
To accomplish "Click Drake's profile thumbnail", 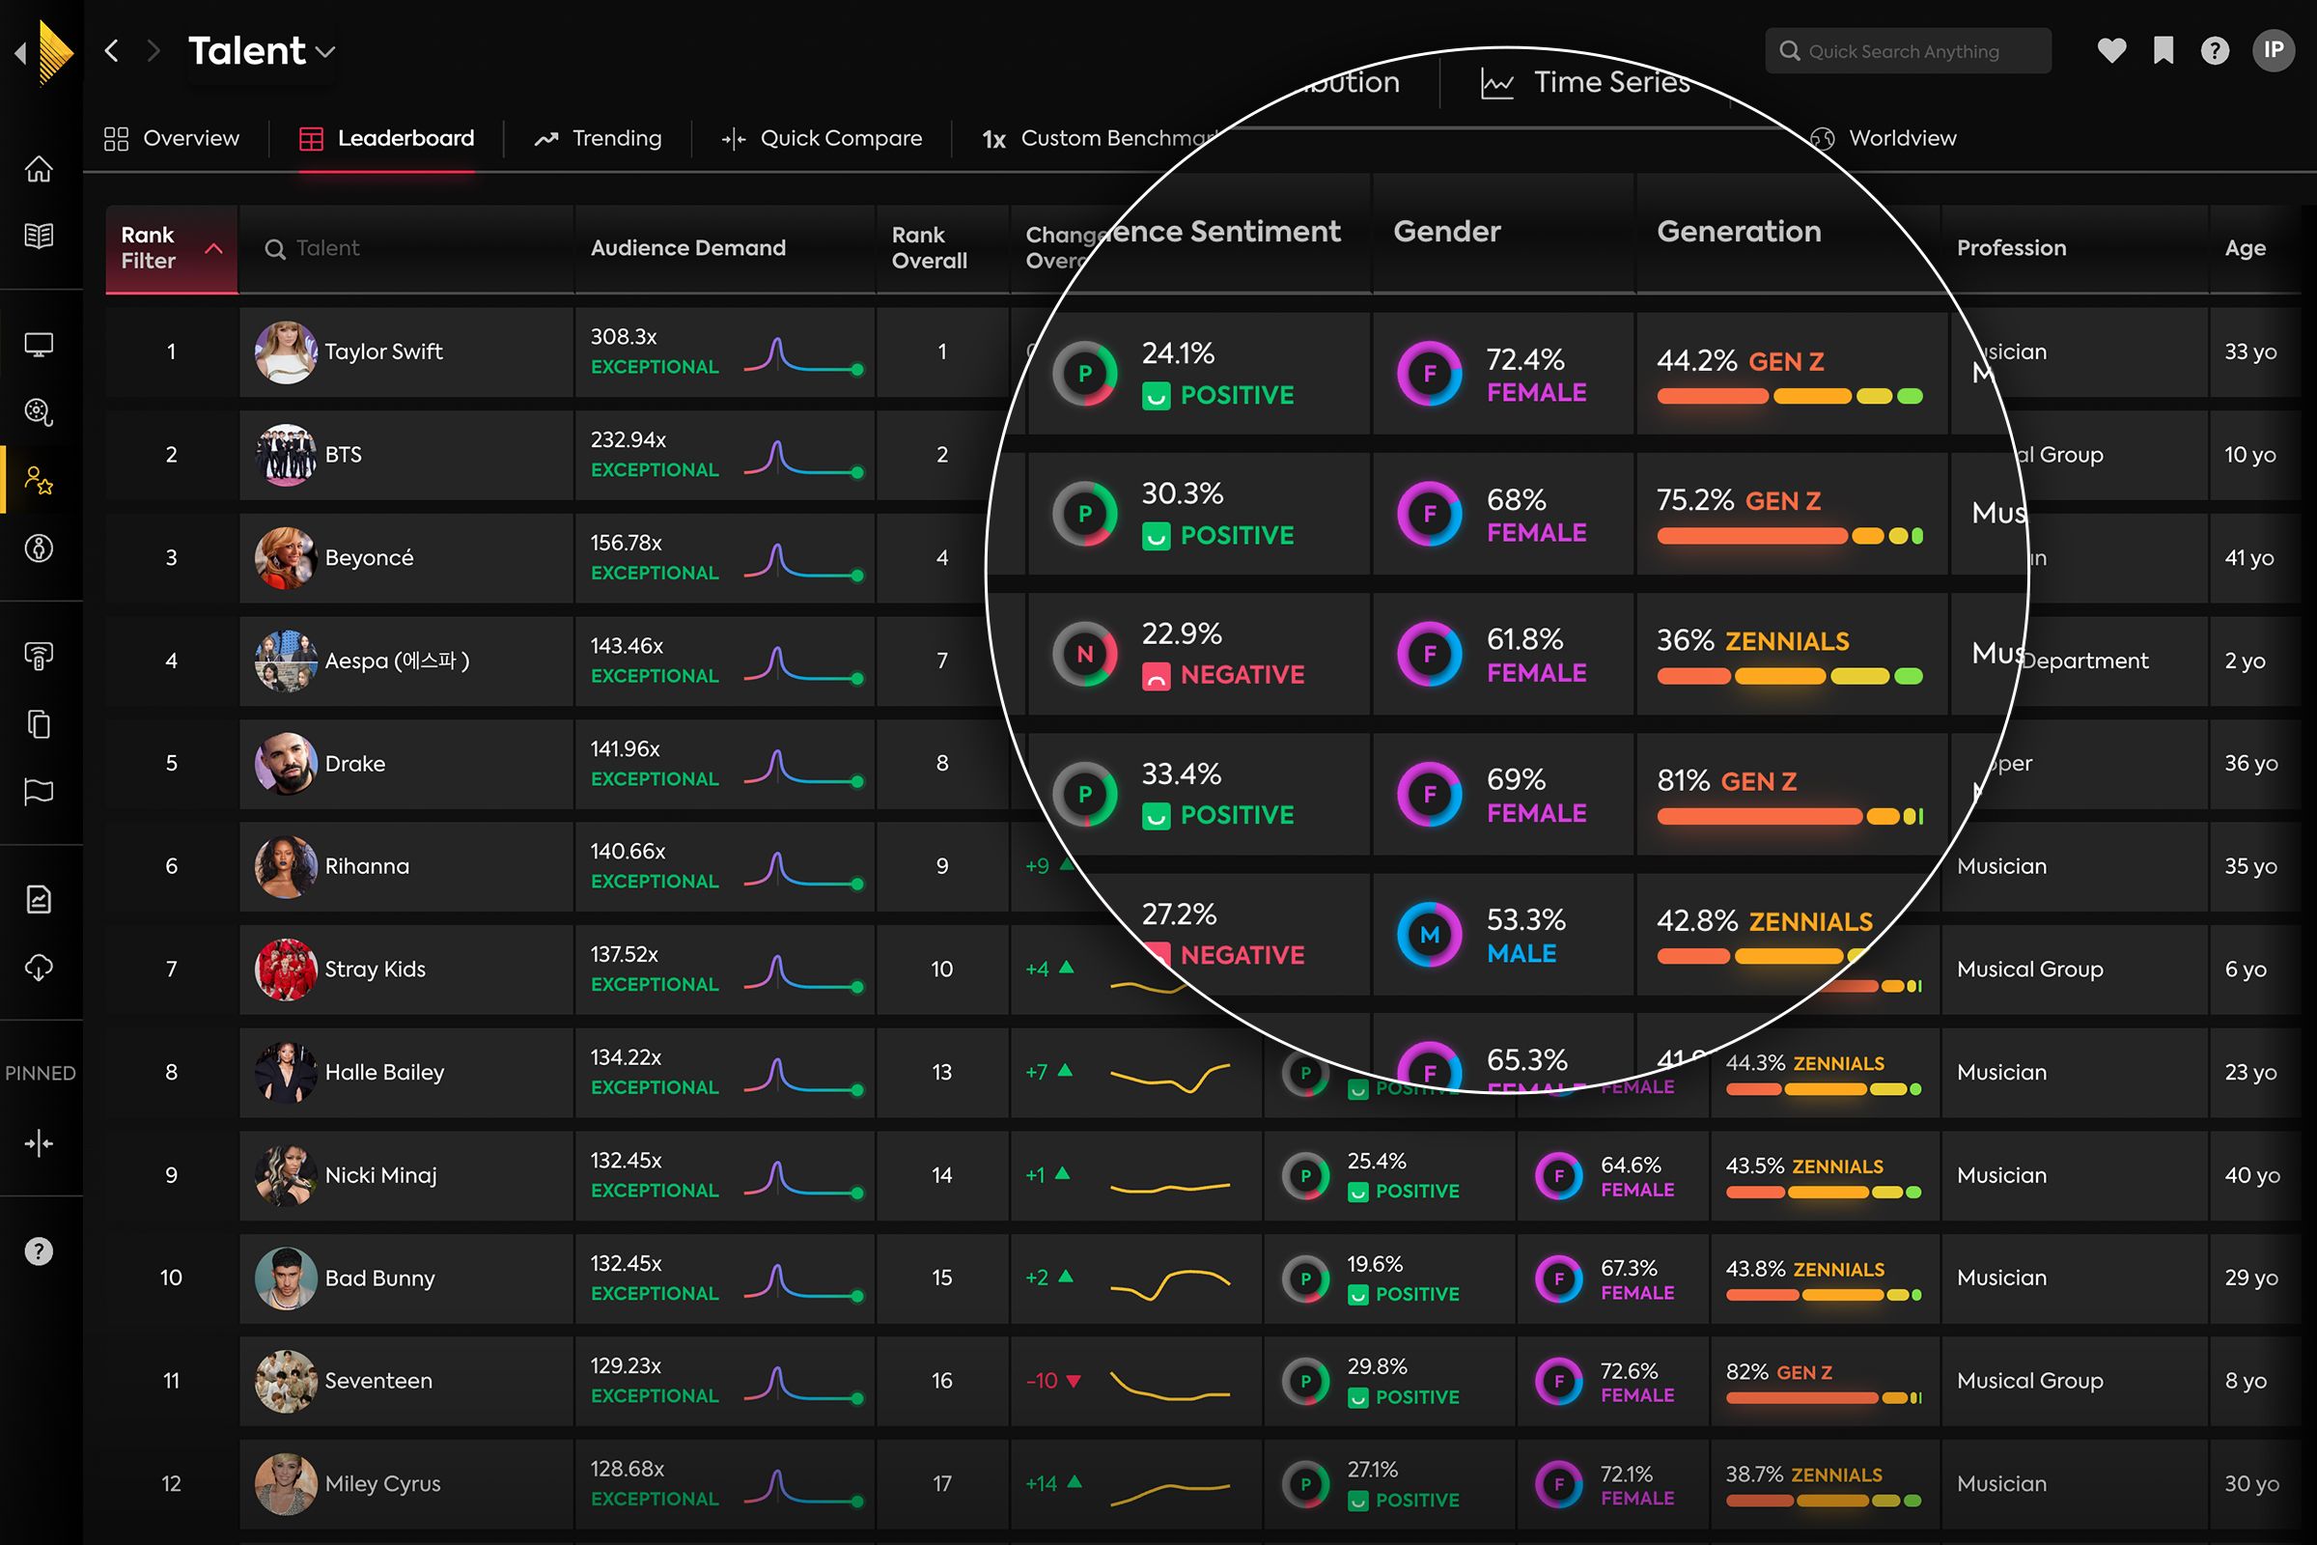I will (286, 764).
